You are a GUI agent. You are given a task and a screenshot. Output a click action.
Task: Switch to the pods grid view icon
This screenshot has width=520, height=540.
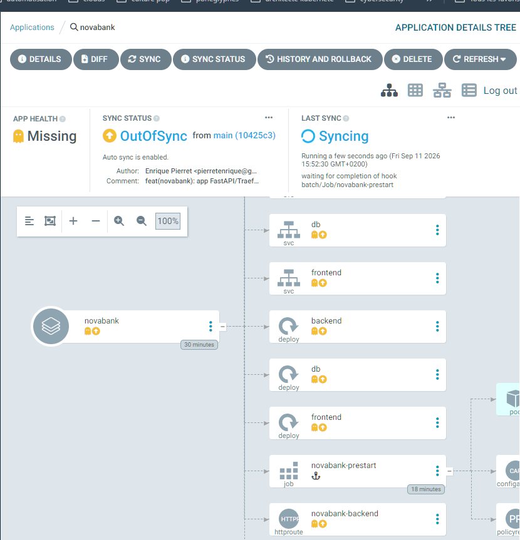[415, 90]
